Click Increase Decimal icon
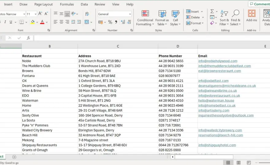This screenshot has width=270, height=165. pyautogui.click(x=123, y=22)
